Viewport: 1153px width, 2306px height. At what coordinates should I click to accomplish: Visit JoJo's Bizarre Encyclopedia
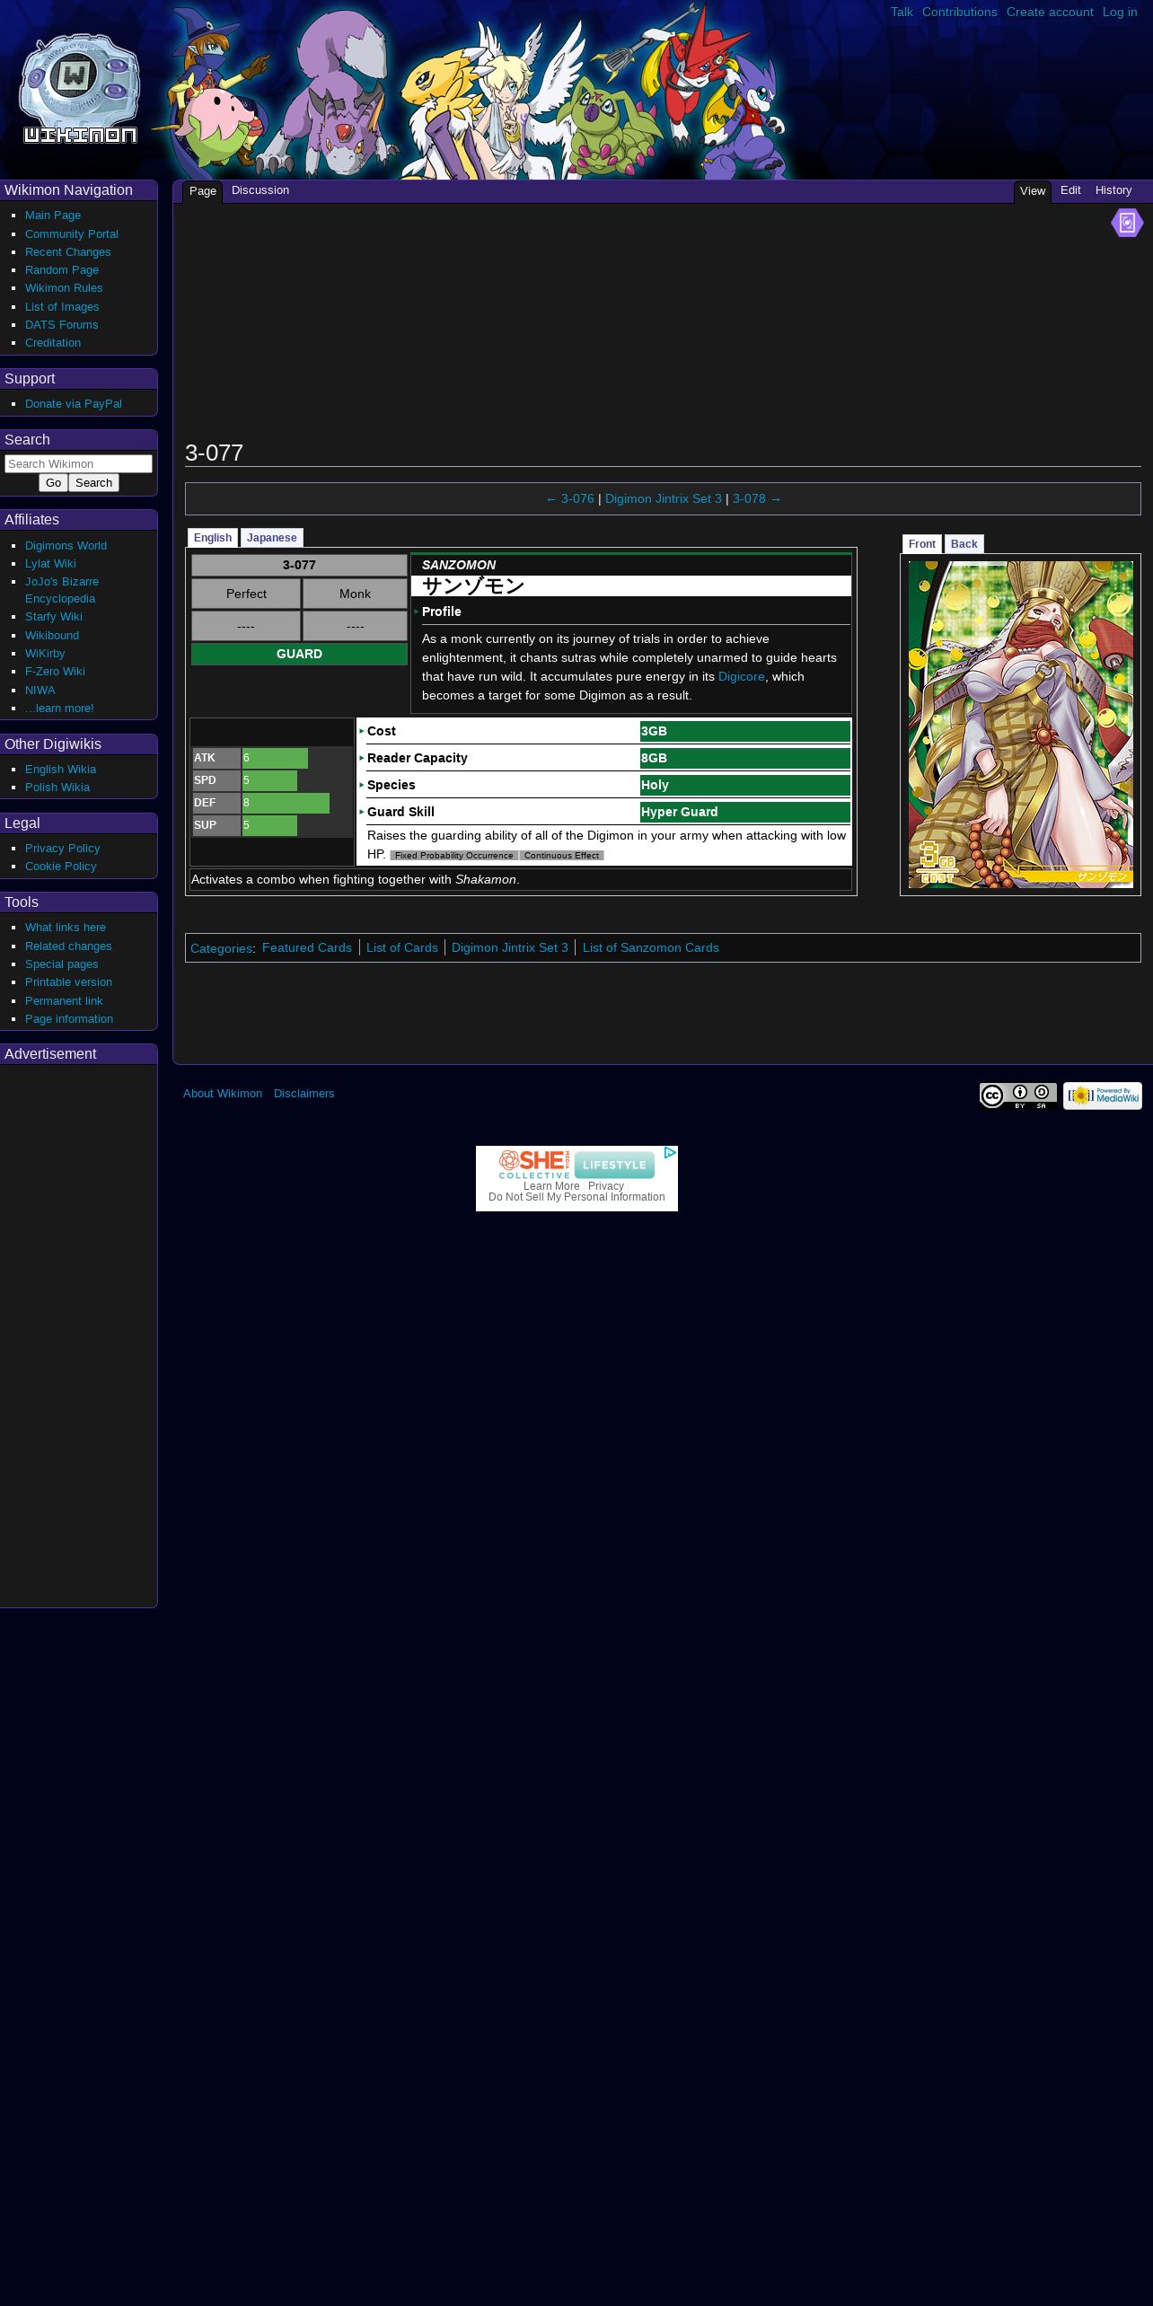pos(62,590)
